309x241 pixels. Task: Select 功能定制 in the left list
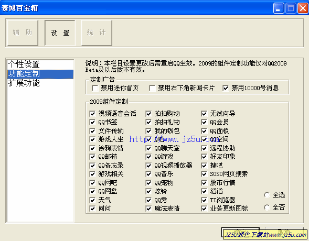point(40,74)
